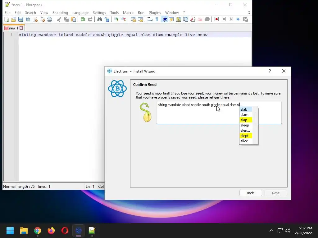Click the Replace toolbar icon
This screenshot has height=238, width=318.
[x=107, y=19]
